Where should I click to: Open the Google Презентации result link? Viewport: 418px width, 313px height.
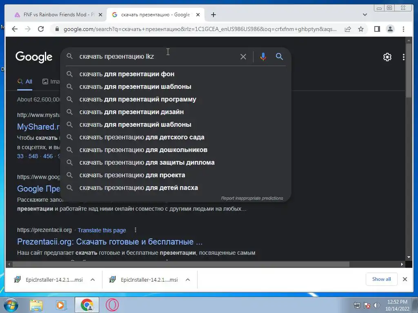click(39, 189)
